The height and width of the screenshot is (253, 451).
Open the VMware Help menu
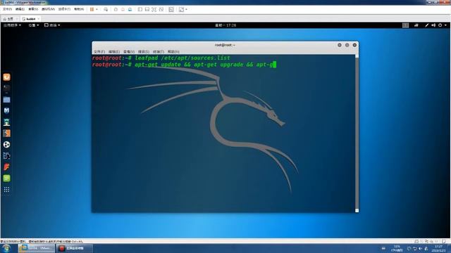[x=79, y=9]
